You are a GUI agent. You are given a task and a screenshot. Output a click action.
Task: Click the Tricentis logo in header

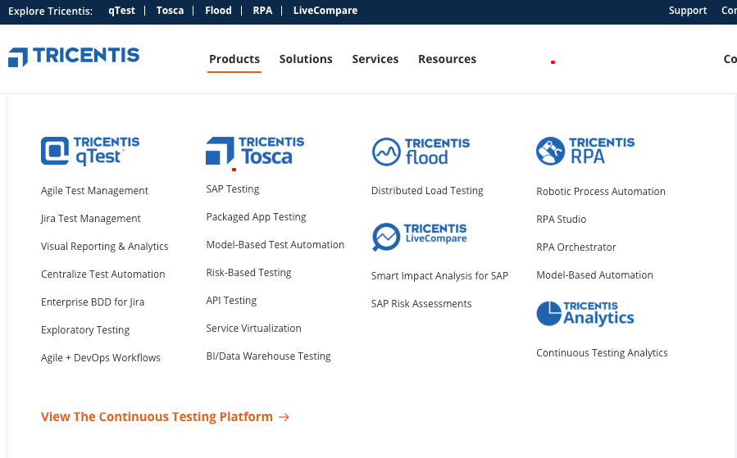tap(74, 57)
